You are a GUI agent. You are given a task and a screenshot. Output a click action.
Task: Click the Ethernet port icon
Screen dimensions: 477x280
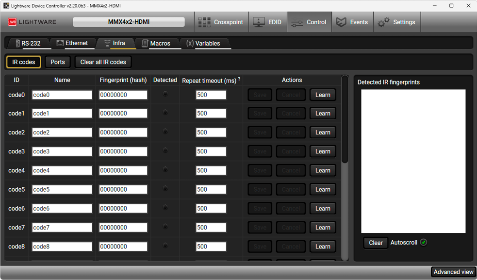(60, 43)
